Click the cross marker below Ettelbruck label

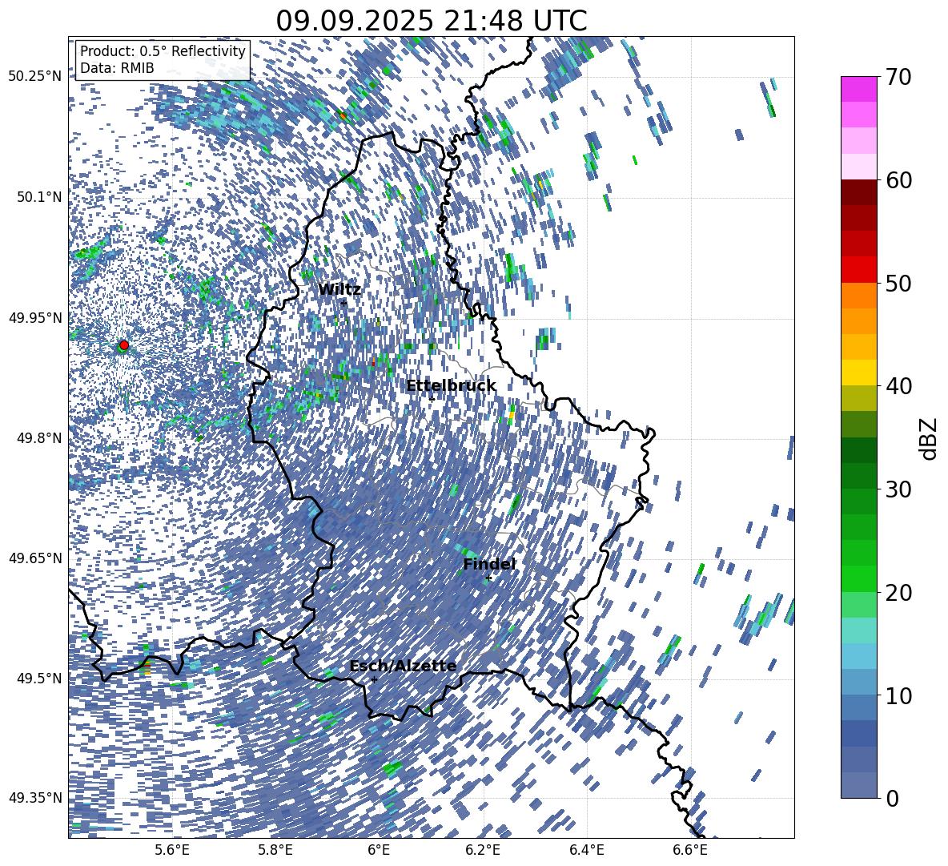click(x=432, y=399)
